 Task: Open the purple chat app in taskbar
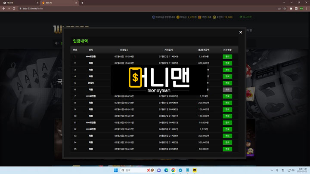159,170
